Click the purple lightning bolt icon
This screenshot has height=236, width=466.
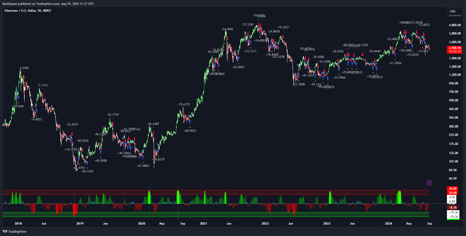click(429, 183)
